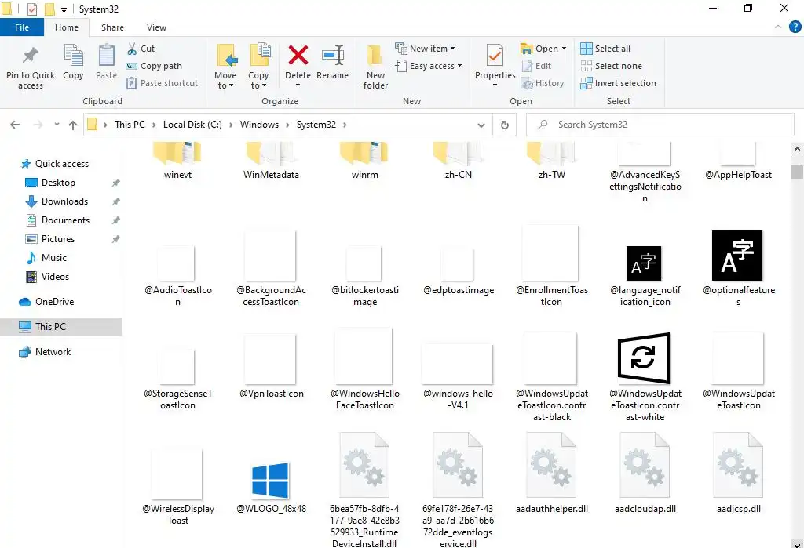Select aadcloudap.dll file
The height and width of the screenshot is (548, 804).
click(x=645, y=473)
